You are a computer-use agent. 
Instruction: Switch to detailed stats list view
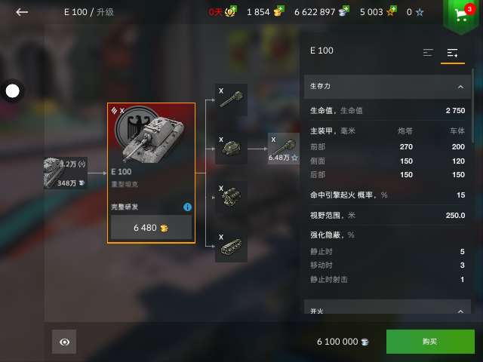453,53
